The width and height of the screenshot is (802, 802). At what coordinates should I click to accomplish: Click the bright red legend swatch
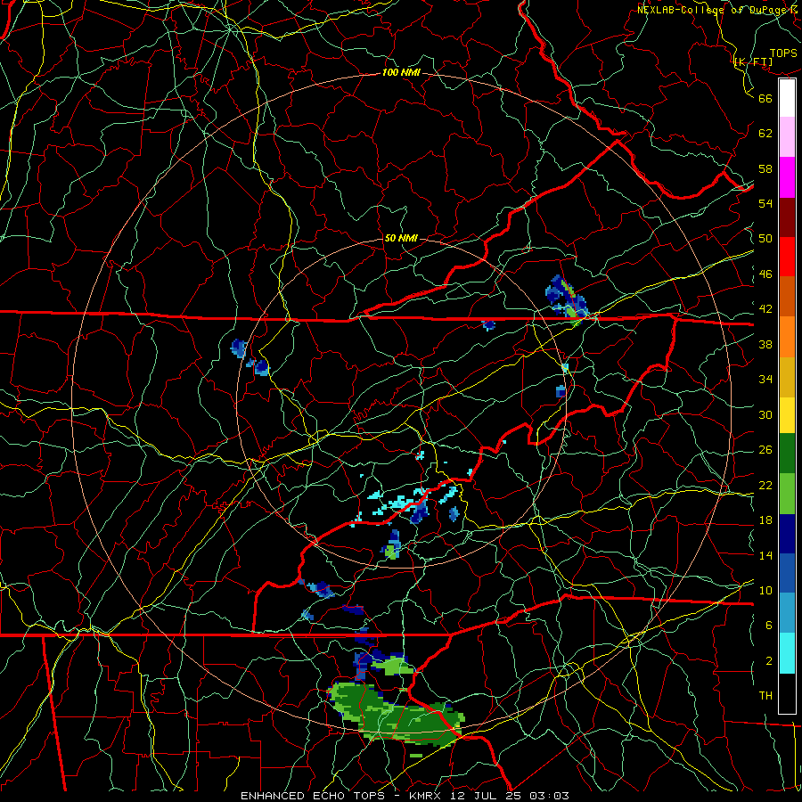(787, 257)
